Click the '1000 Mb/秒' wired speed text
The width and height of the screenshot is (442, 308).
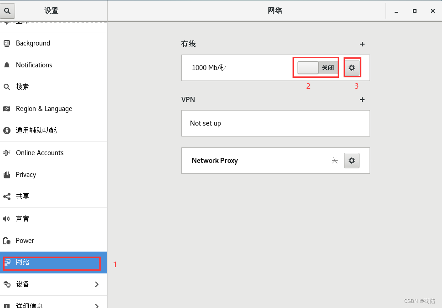click(209, 68)
